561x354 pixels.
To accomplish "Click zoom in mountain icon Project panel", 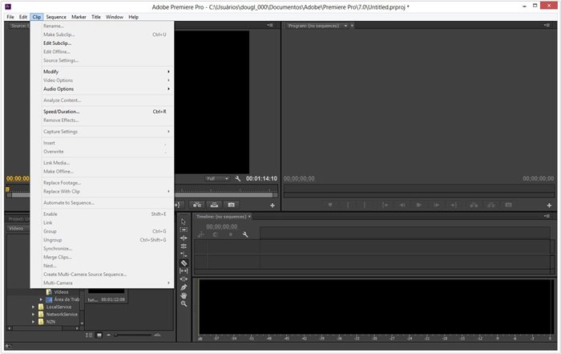I will click(x=157, y=335).
